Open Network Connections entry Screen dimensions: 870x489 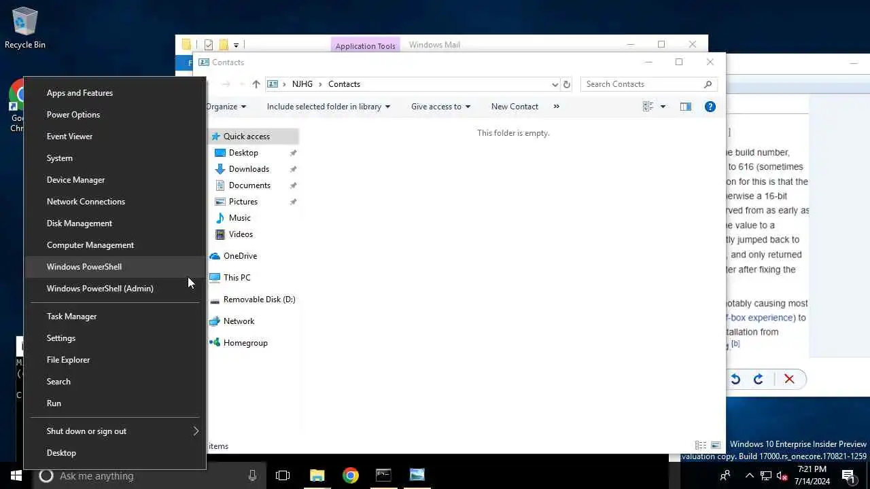point(115,202)
